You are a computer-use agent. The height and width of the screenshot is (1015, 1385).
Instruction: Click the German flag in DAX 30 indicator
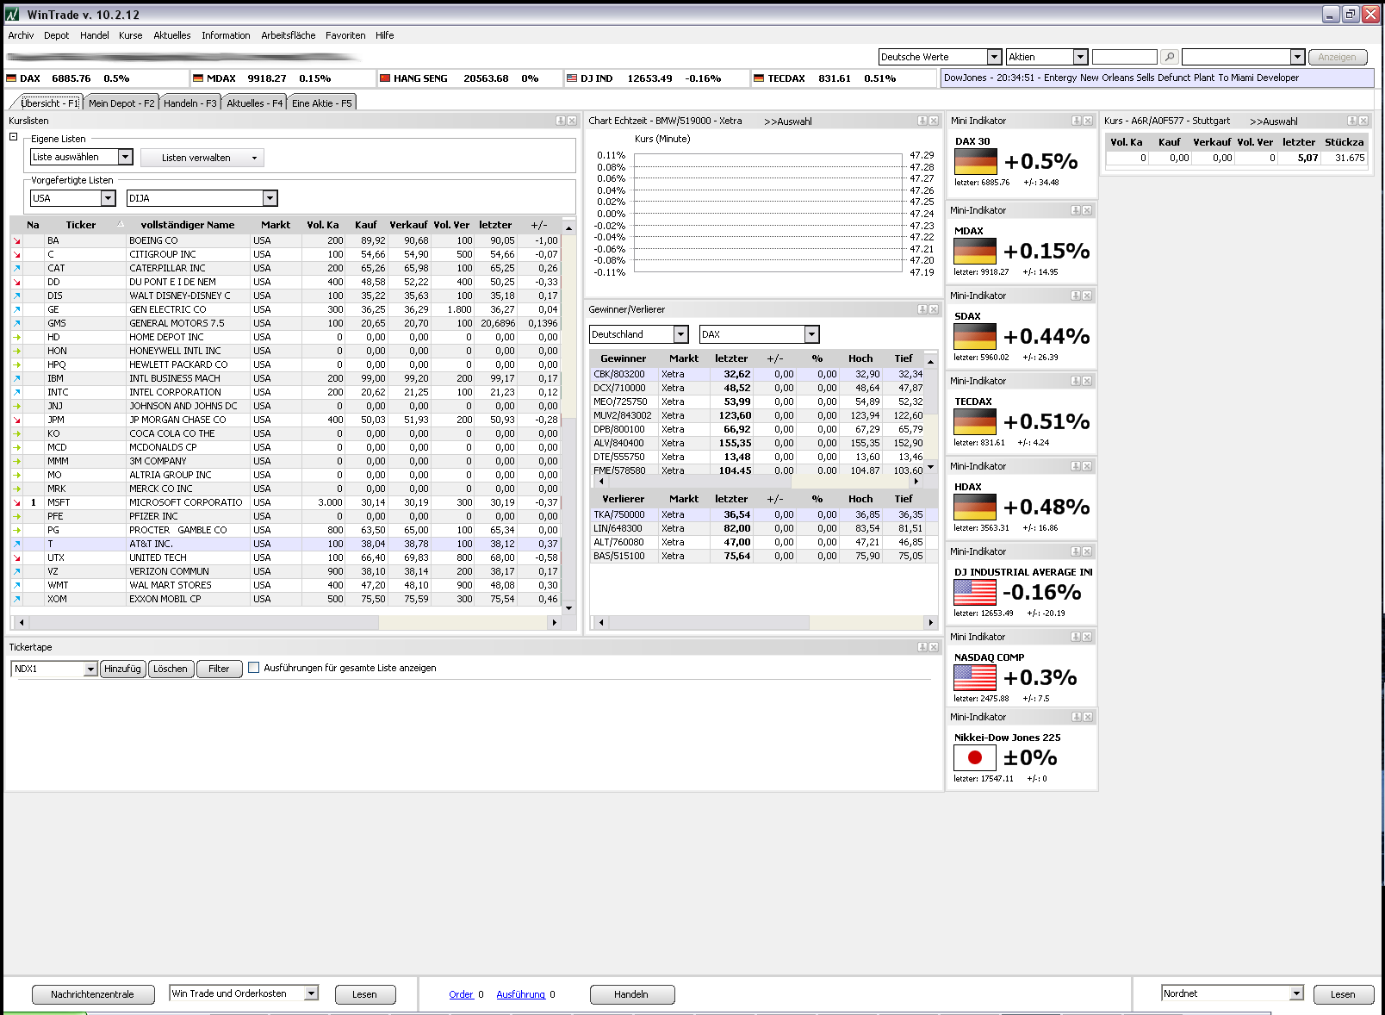[976, 162]
